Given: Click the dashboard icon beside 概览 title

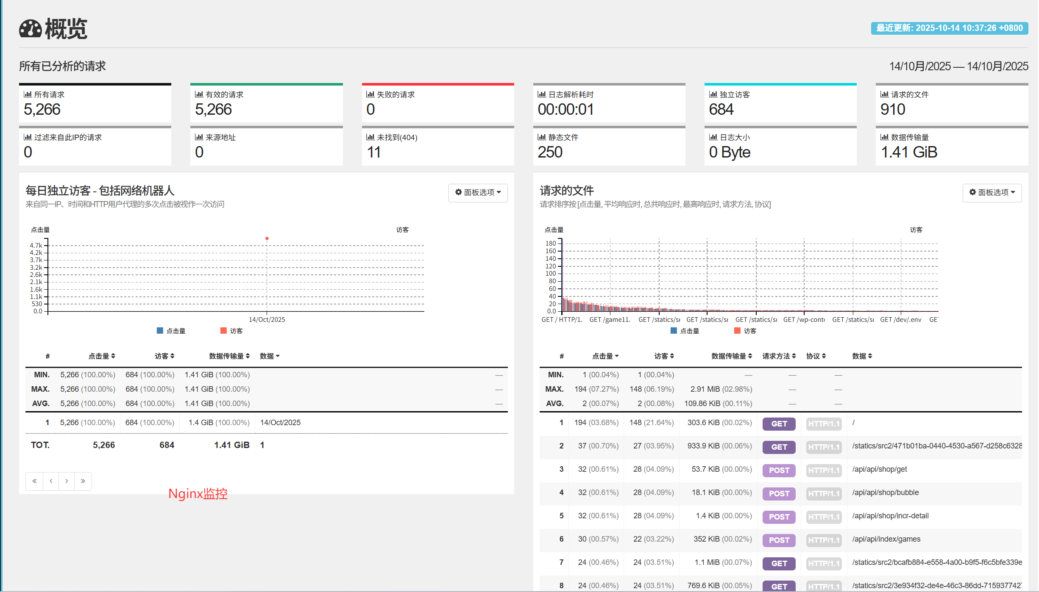Looking at the screenshot, I should click(30, 29).
